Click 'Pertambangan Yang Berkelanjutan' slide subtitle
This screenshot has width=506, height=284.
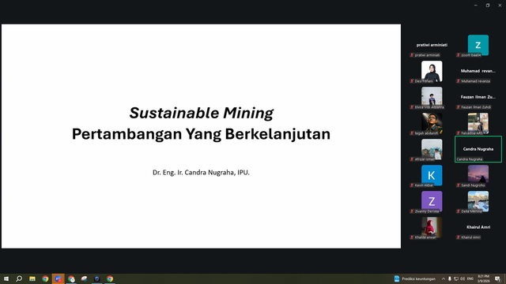(201, 134)
